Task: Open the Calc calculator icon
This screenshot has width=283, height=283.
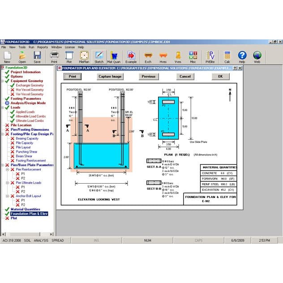Action: 227,56
